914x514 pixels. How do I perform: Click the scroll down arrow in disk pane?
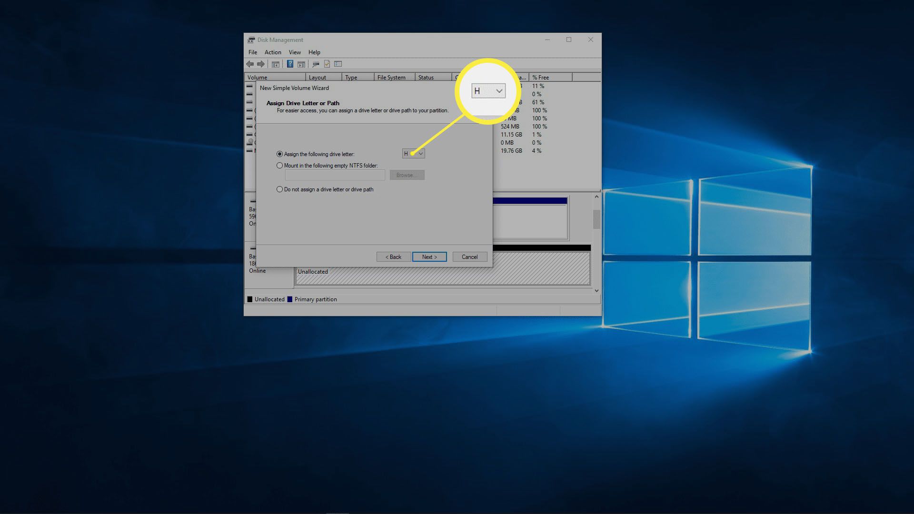(596, 290)
